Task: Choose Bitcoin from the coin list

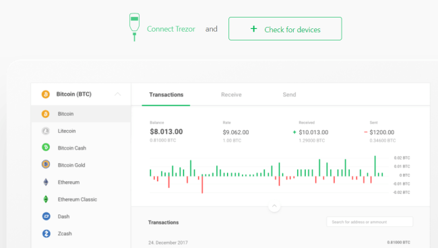Action: click(81, 114)
